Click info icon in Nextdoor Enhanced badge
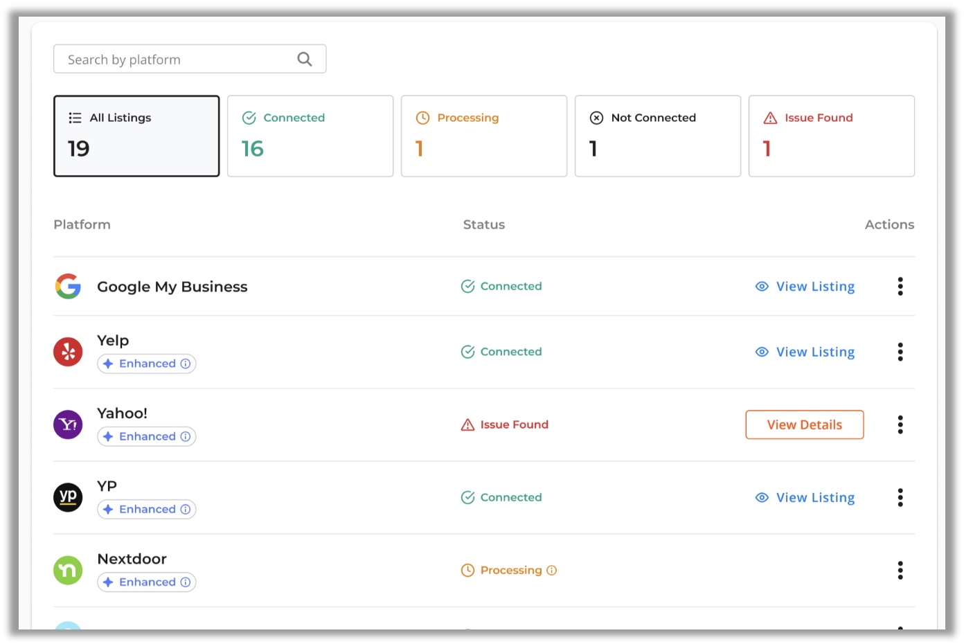This screenshot has height=644, width=964. point(186,582)
